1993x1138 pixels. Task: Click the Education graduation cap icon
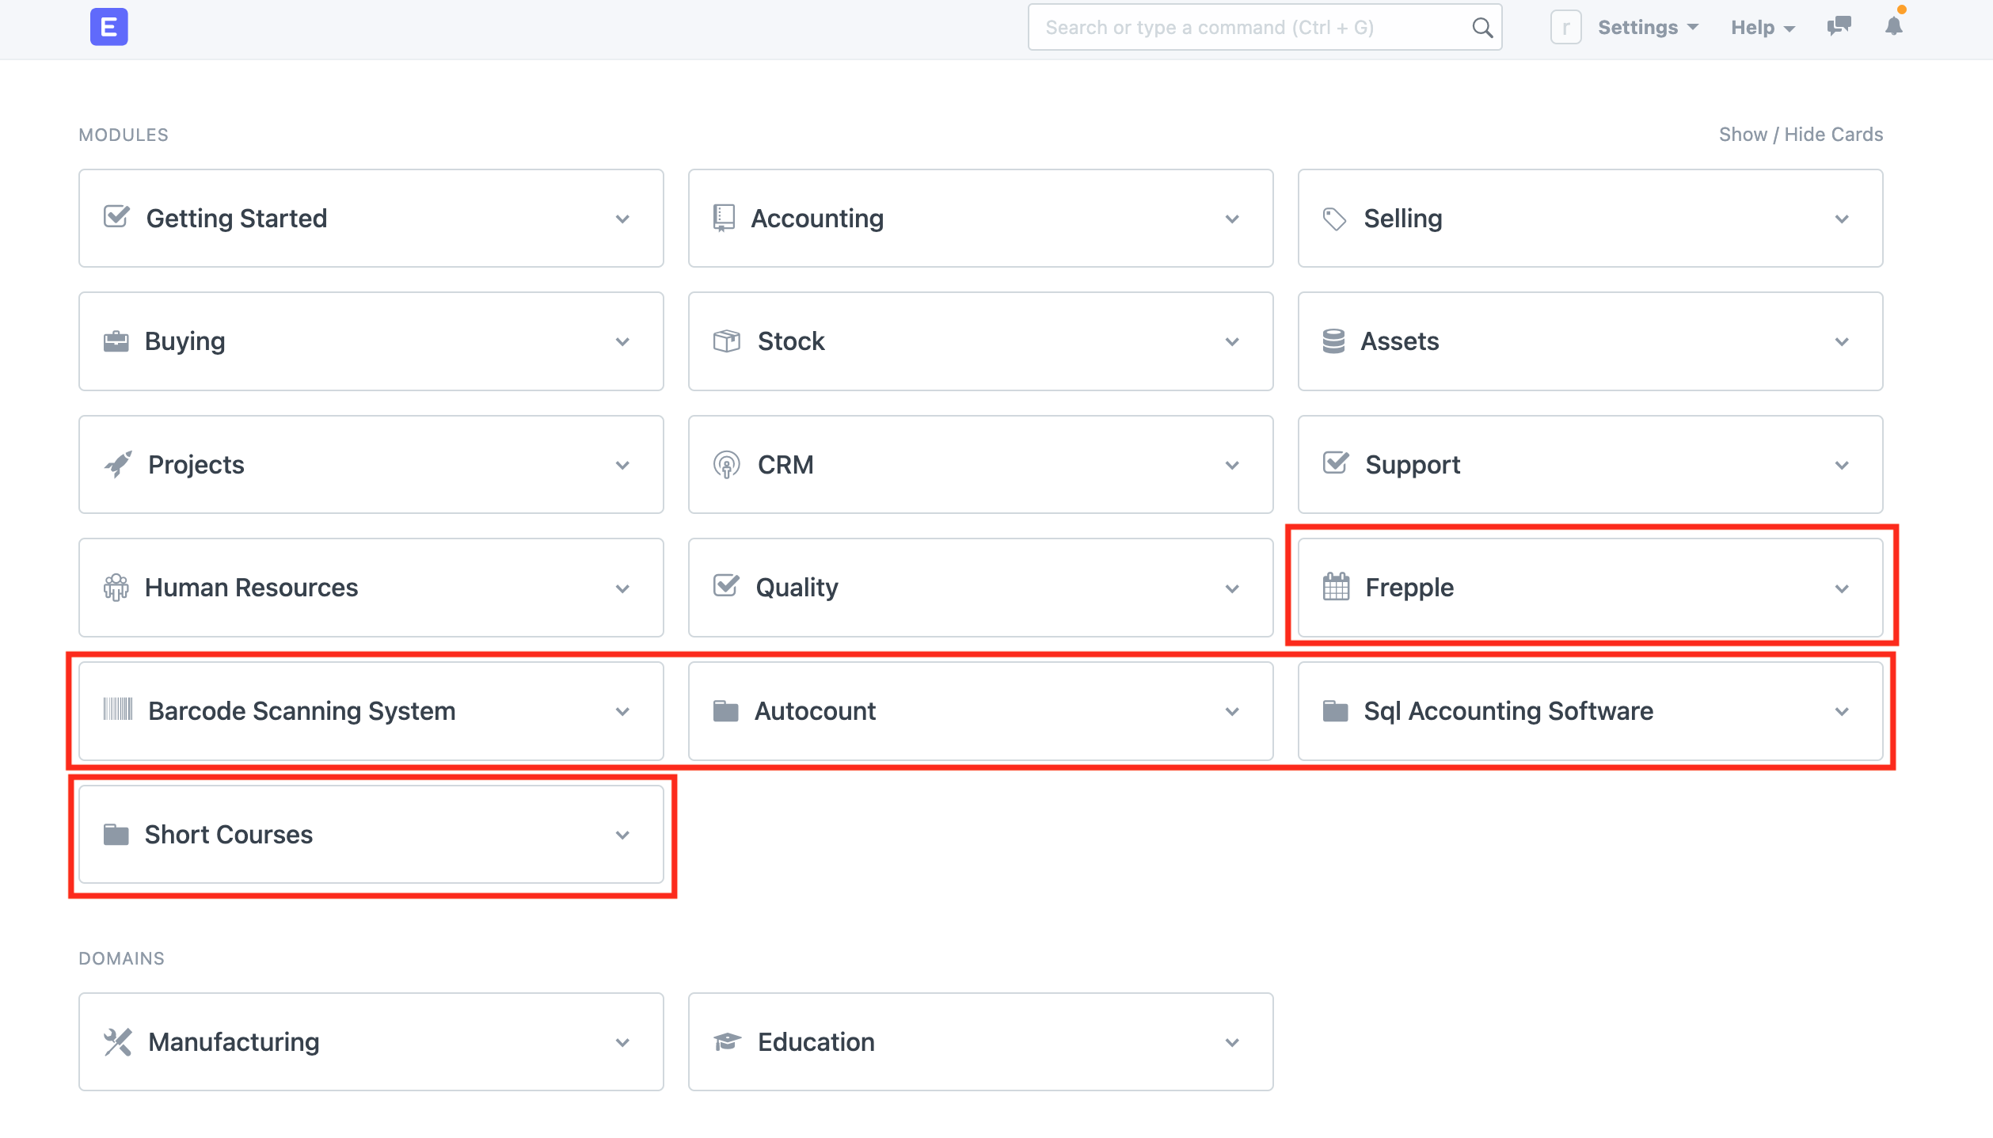(726, 1041)
